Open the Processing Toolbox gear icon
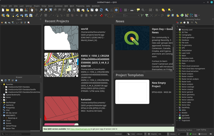 click(116, 10)
